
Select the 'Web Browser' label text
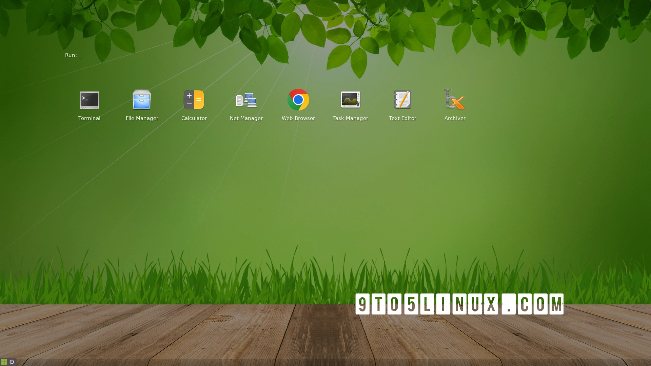pos(298,118)
